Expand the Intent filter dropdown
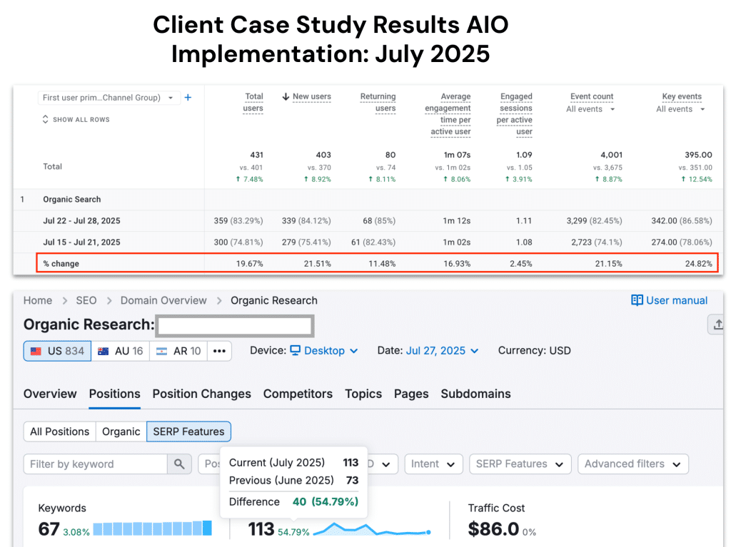Viewport: 731px width, 547px height. click(x=433, y=464)
